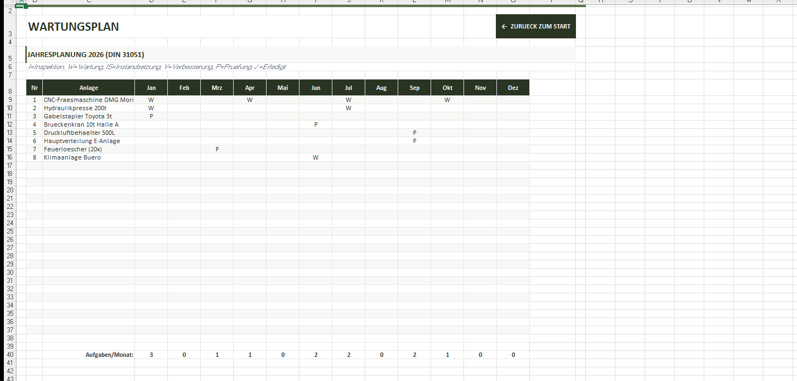Click the Zurueck zum Start button

tap(535, 26)
